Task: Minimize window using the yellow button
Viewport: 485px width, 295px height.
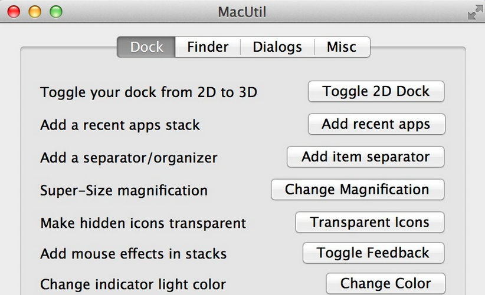Action: point(35,12)
